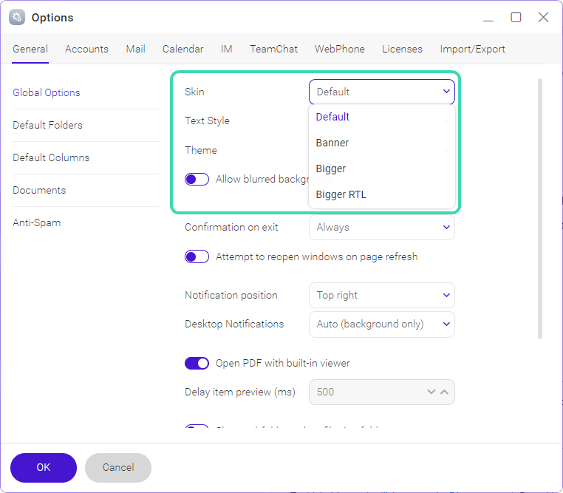This screenshot has width=563, height=493.
Task: Select Global Options in the sidebar
Action: (47, 92)
